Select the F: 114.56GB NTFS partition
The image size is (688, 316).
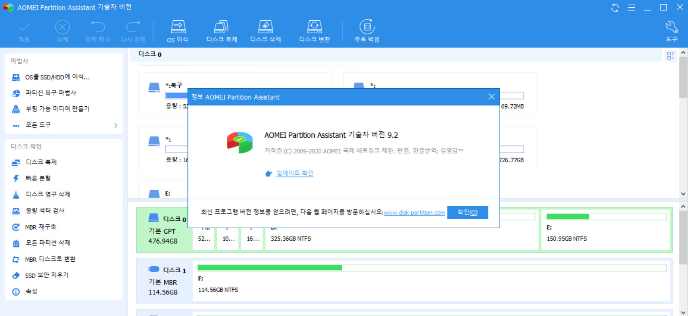432,281
